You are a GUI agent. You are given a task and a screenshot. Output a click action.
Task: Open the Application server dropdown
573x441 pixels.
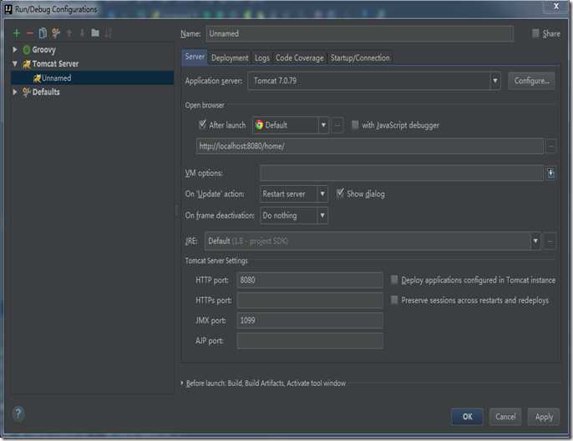pos(494,81)
